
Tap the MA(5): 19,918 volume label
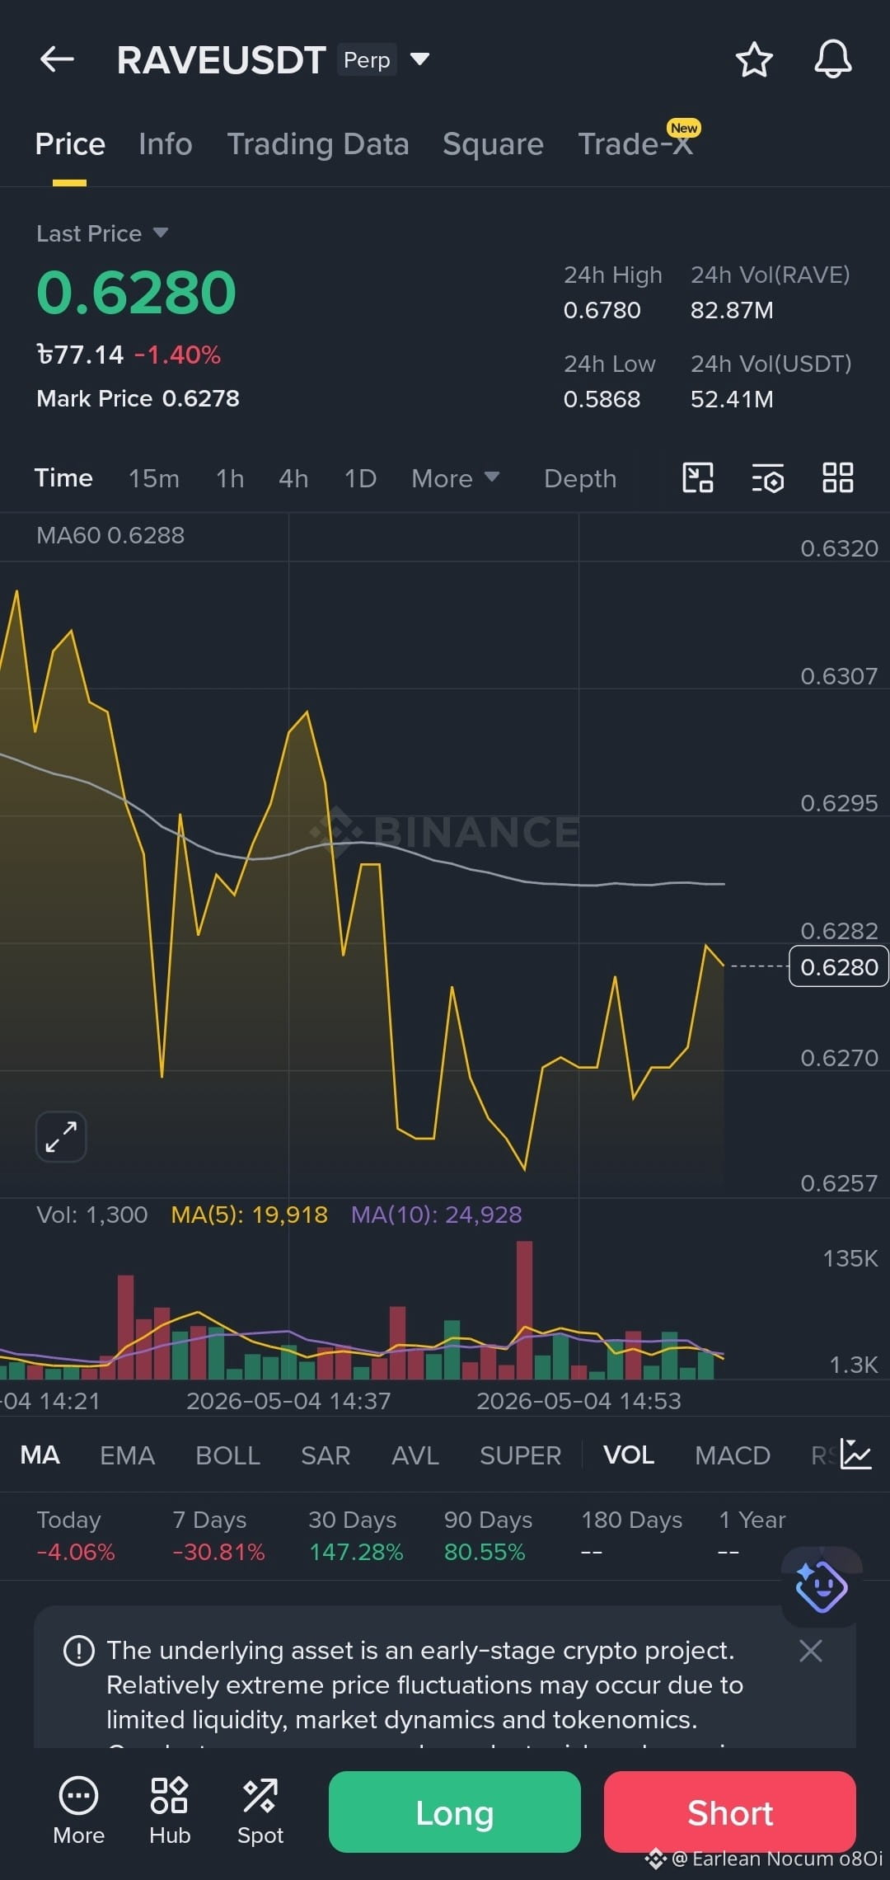click(x=249, y=1215)
